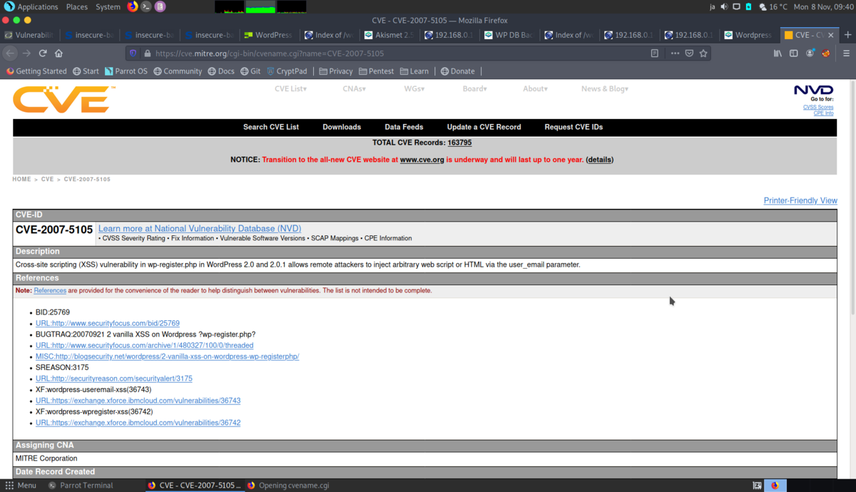The height and width of the screenshot is (492, 856).
Task: Expand the WGs dropdown menu
Action: pos(414,88)
